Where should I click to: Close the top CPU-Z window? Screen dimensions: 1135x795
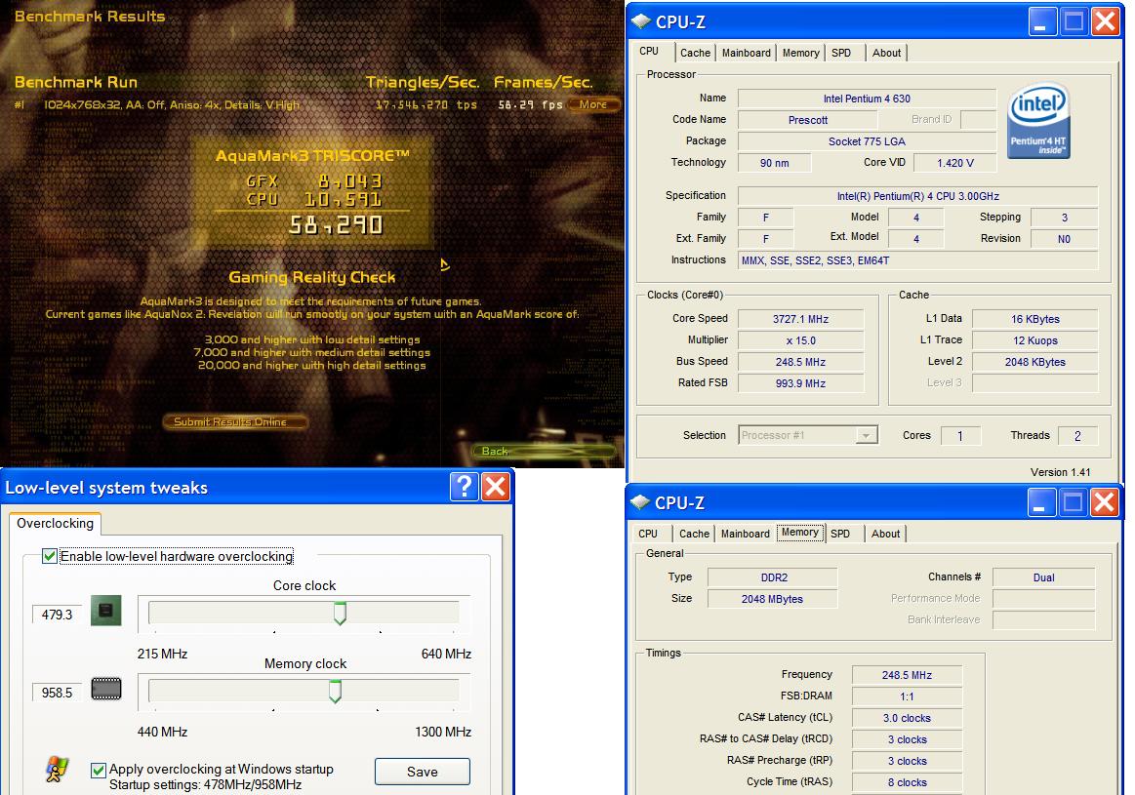pos(1106,21)
